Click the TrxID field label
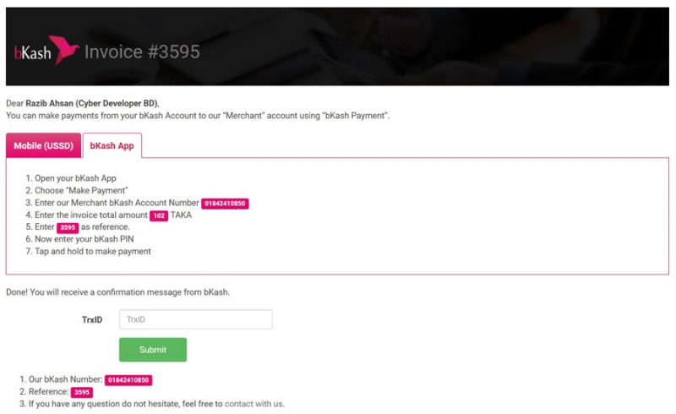 click(92, 319)
